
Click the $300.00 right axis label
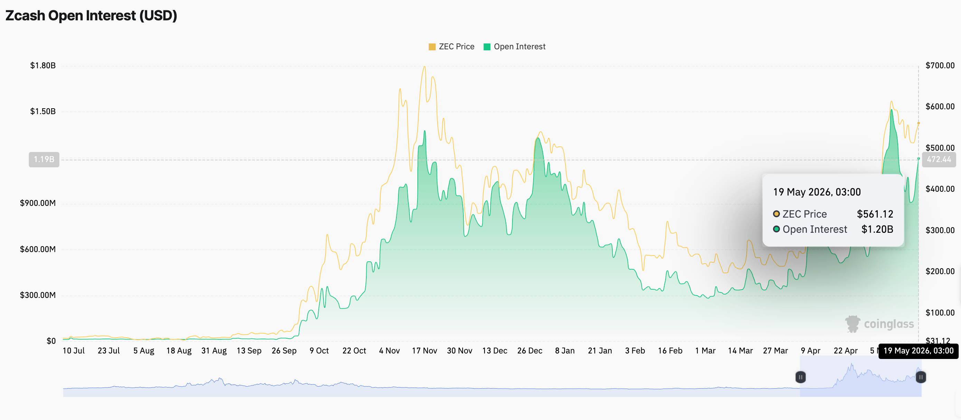click(x=940, y=230)
